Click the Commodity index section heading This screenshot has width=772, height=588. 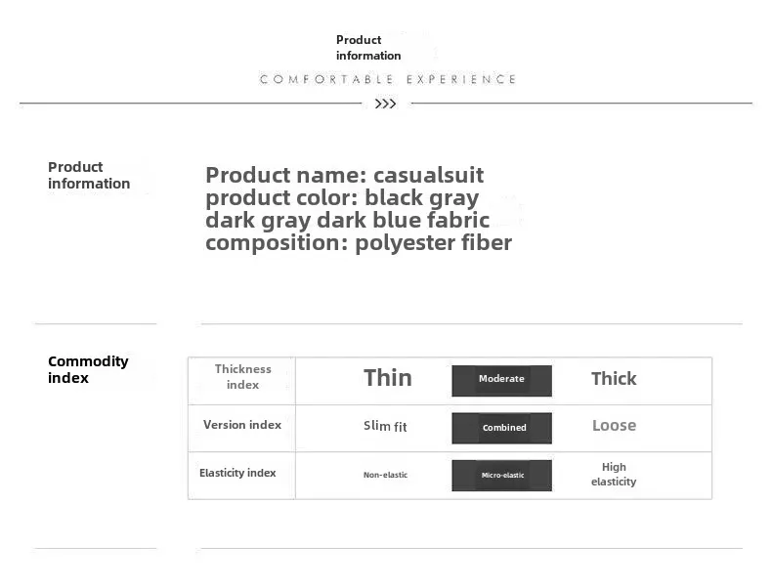(88, 369)
